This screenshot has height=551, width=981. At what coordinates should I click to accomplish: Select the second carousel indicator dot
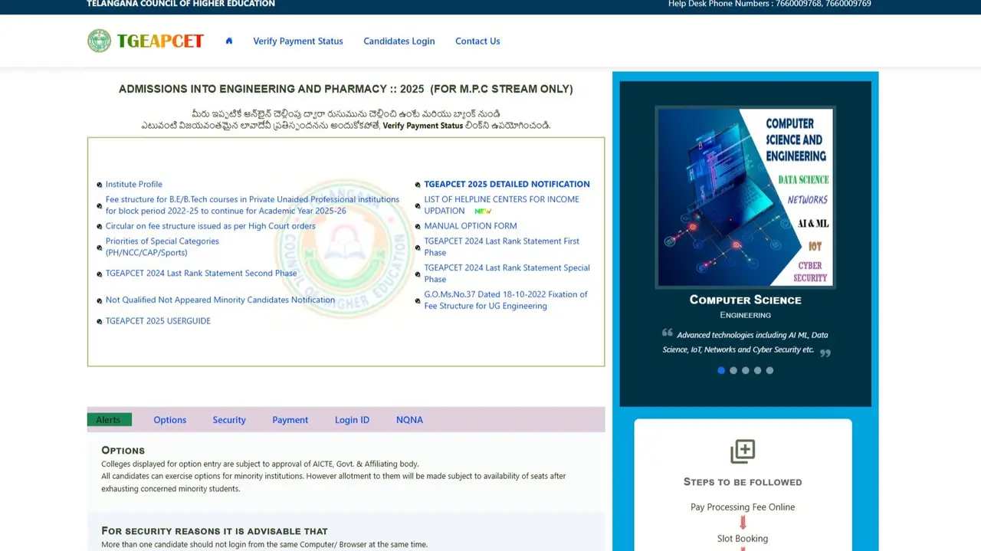(x=733, y=371)
